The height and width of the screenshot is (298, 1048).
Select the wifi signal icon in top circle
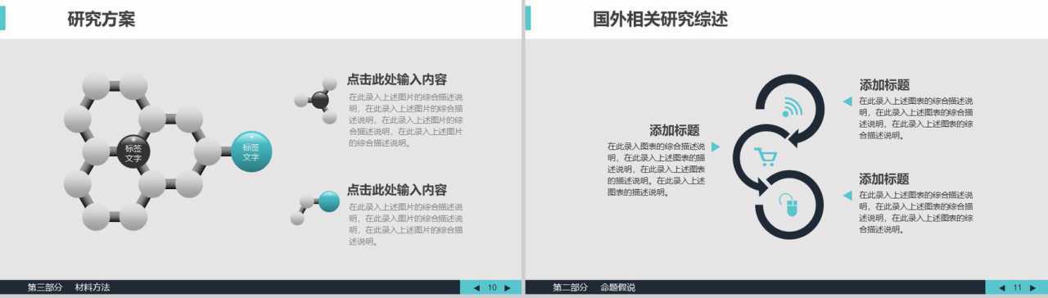[792, 107]
